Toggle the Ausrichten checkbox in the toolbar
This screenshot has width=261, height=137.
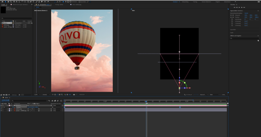coord(80,2)
